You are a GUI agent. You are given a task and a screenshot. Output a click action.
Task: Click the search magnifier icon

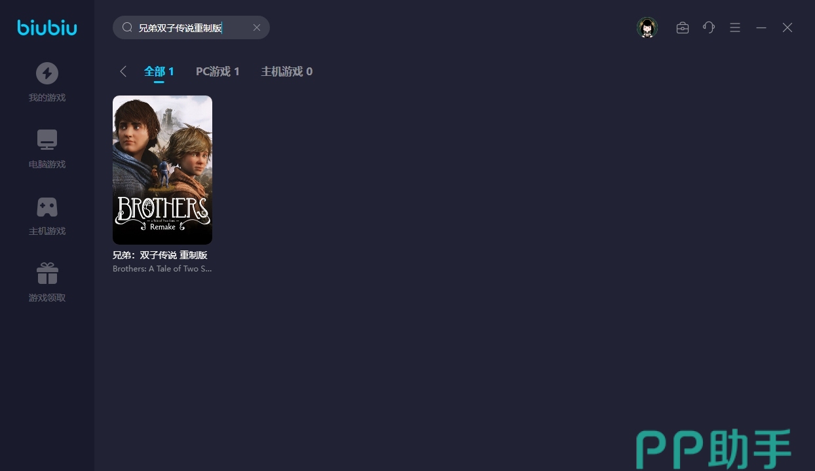click(x=128, y=27)
